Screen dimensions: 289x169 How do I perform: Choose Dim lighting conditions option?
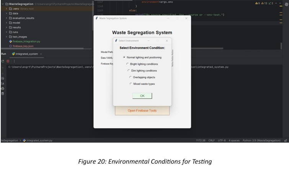129,71
